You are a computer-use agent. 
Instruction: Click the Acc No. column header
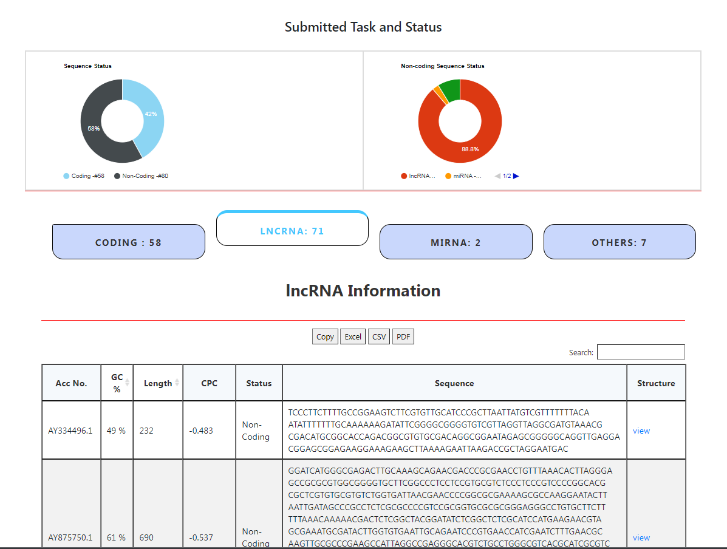[72, 383]
